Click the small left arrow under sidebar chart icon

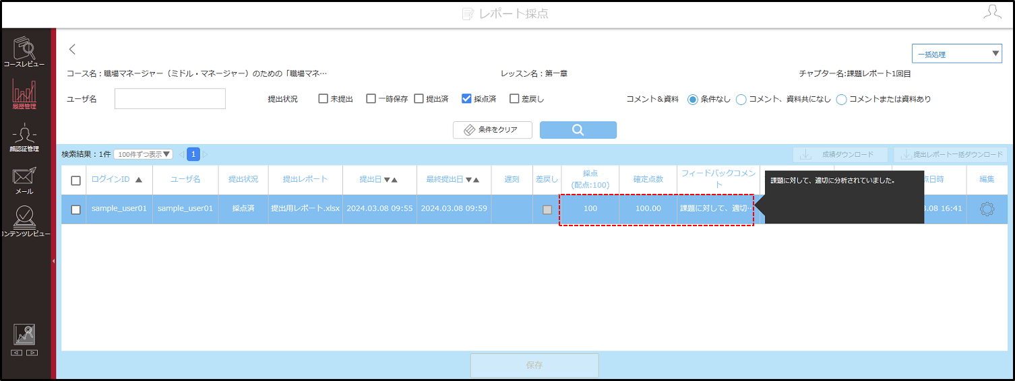point(17,353)
